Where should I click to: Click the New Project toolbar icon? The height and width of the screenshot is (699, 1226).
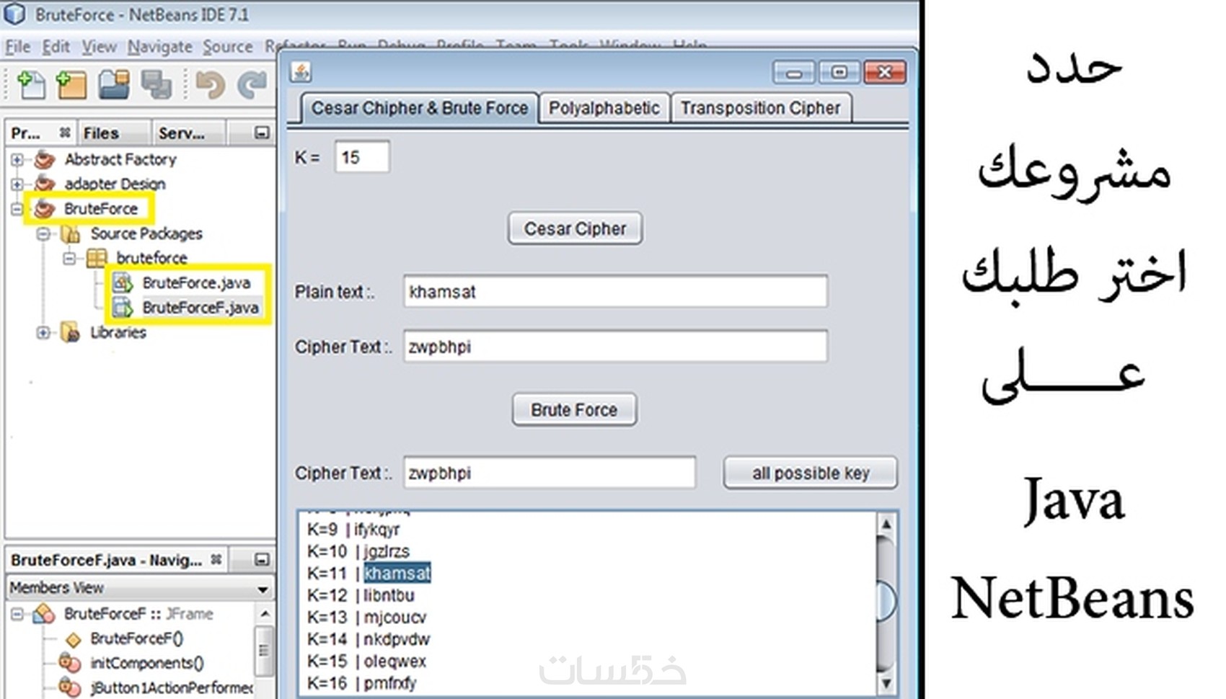pyautogui.click(x=71, y=84)
